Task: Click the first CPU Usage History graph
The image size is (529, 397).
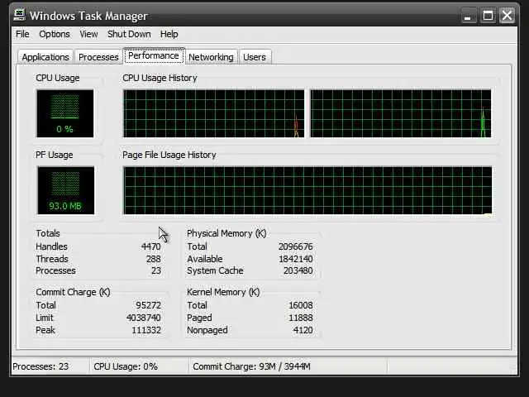Action: [214, 113]
